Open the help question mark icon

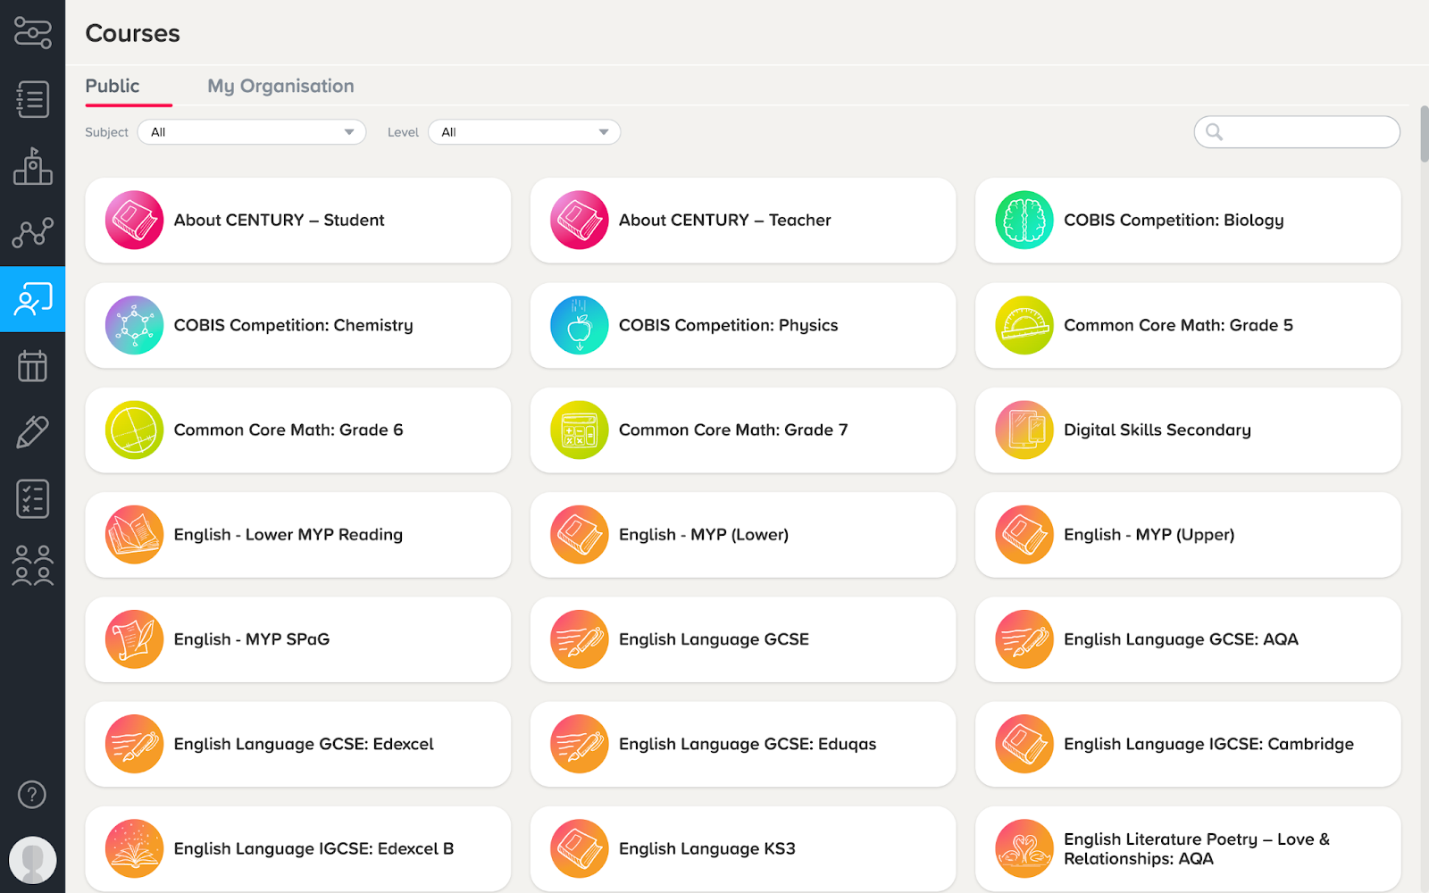32,794
